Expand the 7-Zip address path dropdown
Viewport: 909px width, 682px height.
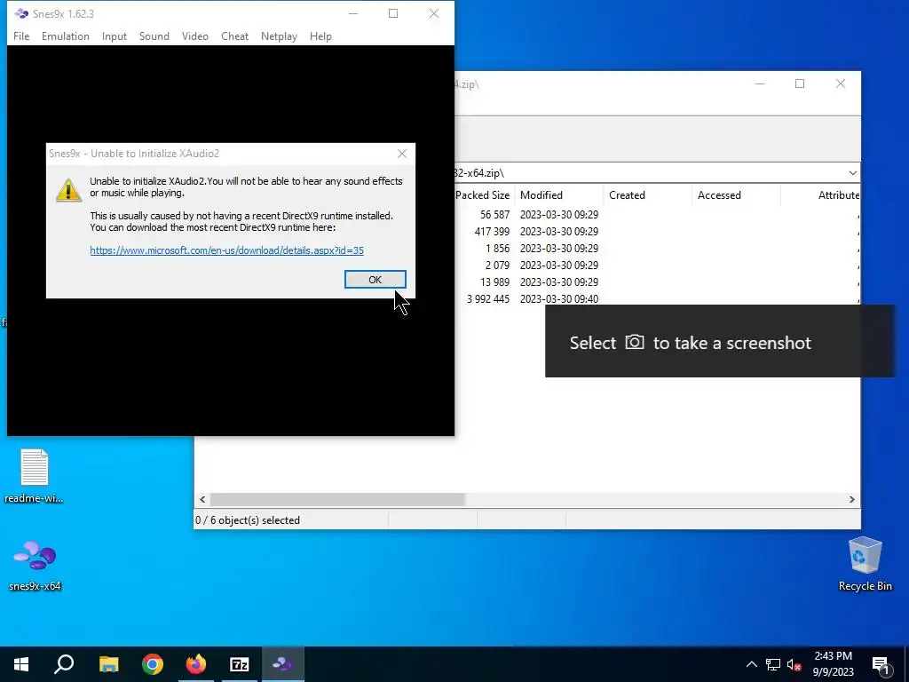pyautogui.click(x=852, y=173)
